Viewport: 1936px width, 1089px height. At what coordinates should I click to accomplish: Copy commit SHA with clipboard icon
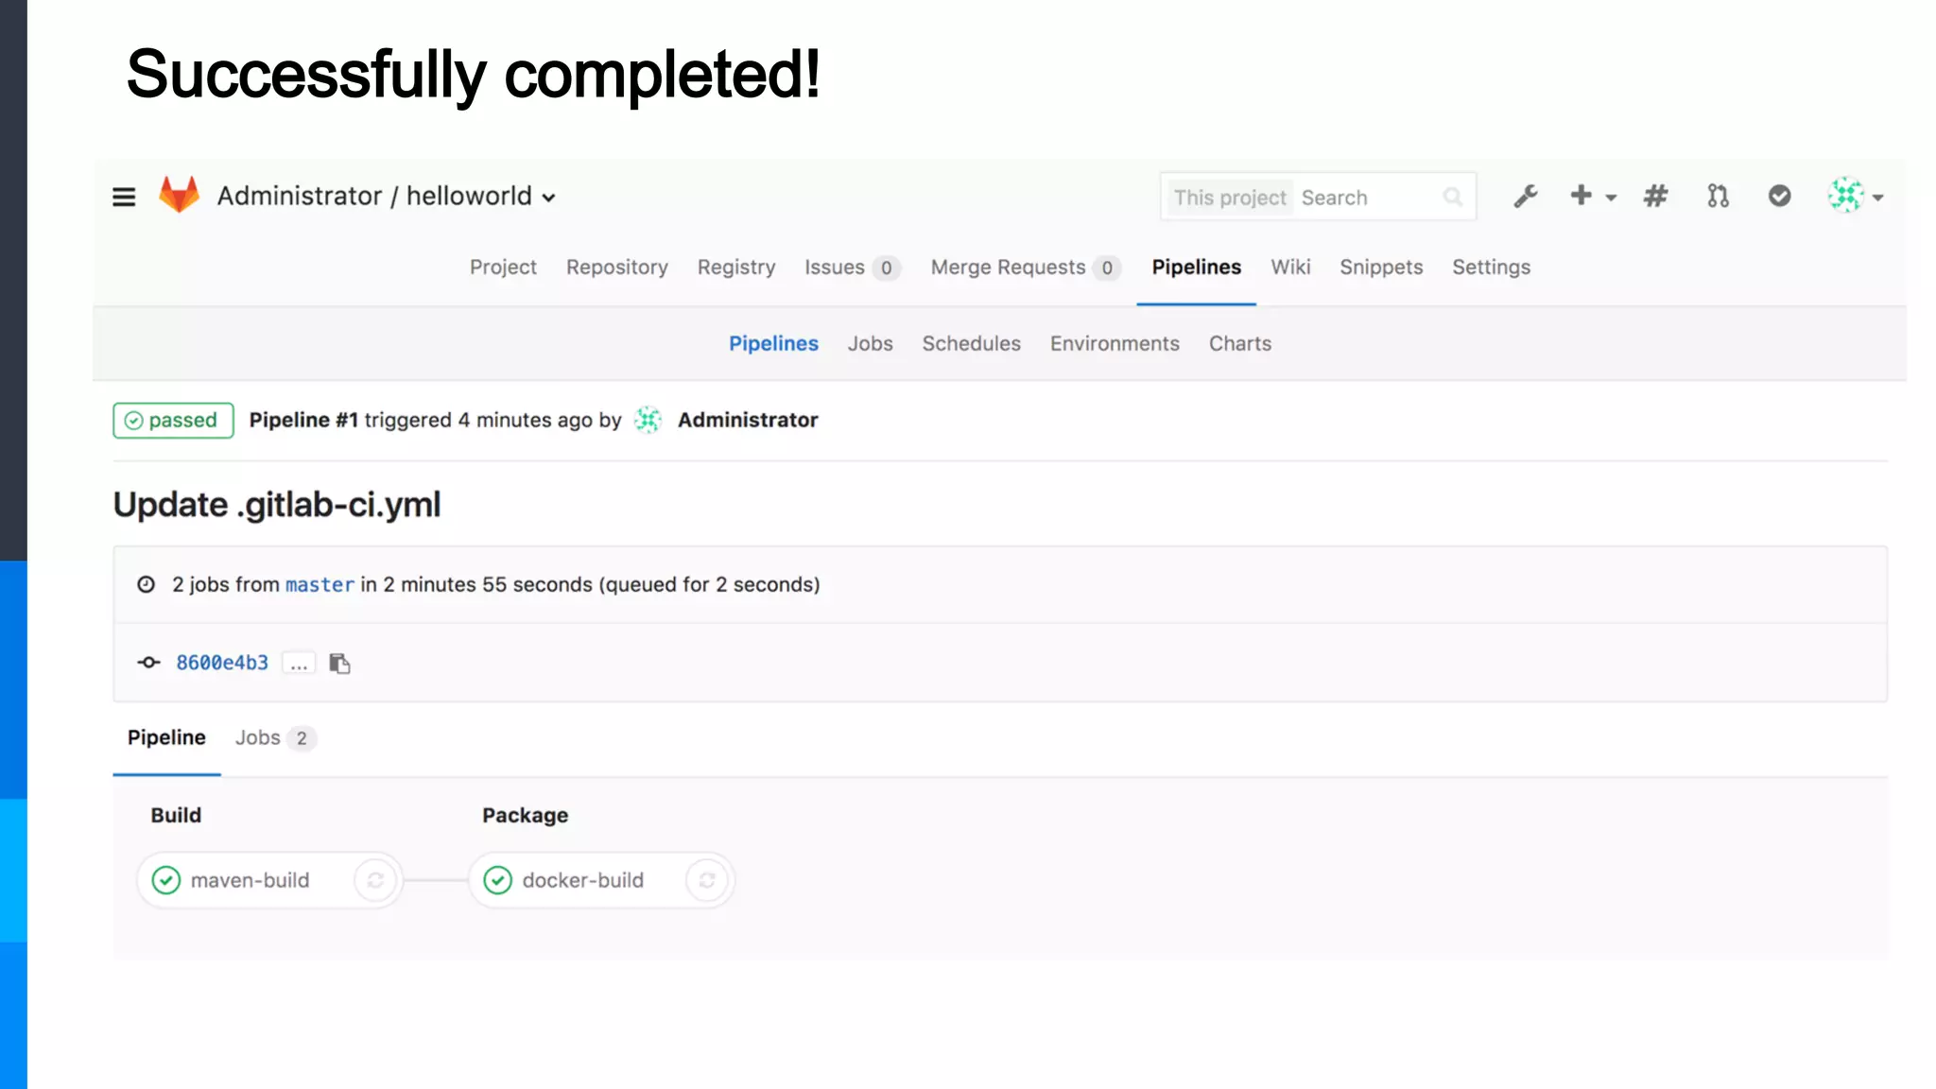(x=339, y=664)
